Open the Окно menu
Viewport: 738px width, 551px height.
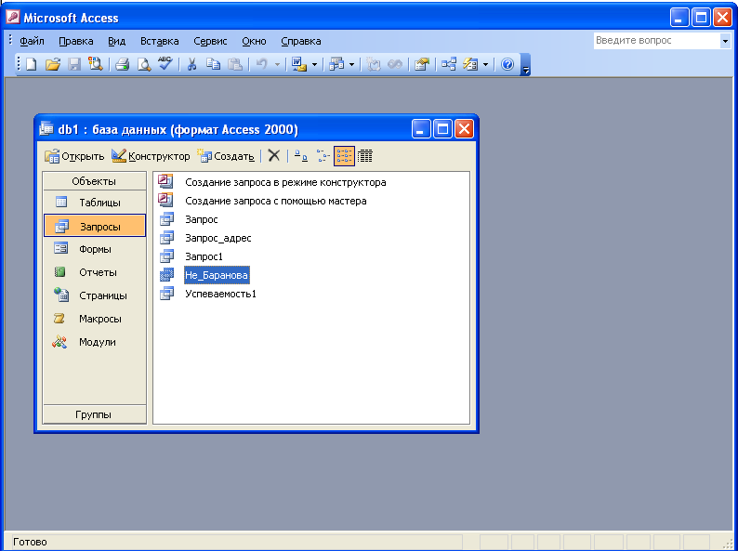click(254, 41)
